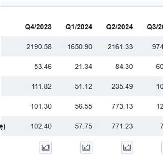Viewport: 163px width, 163px height.
Task: Select the 2161.33 value in Q2/2024
Action: (x=120, y=47)
